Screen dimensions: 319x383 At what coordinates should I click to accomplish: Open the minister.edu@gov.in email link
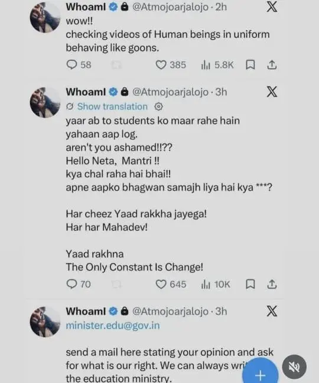click(113, 326)
